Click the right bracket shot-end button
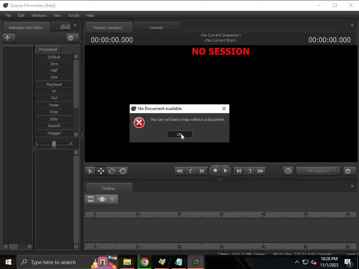The width and height of the screenshot is (359, 269). click(x=250, y=171)
